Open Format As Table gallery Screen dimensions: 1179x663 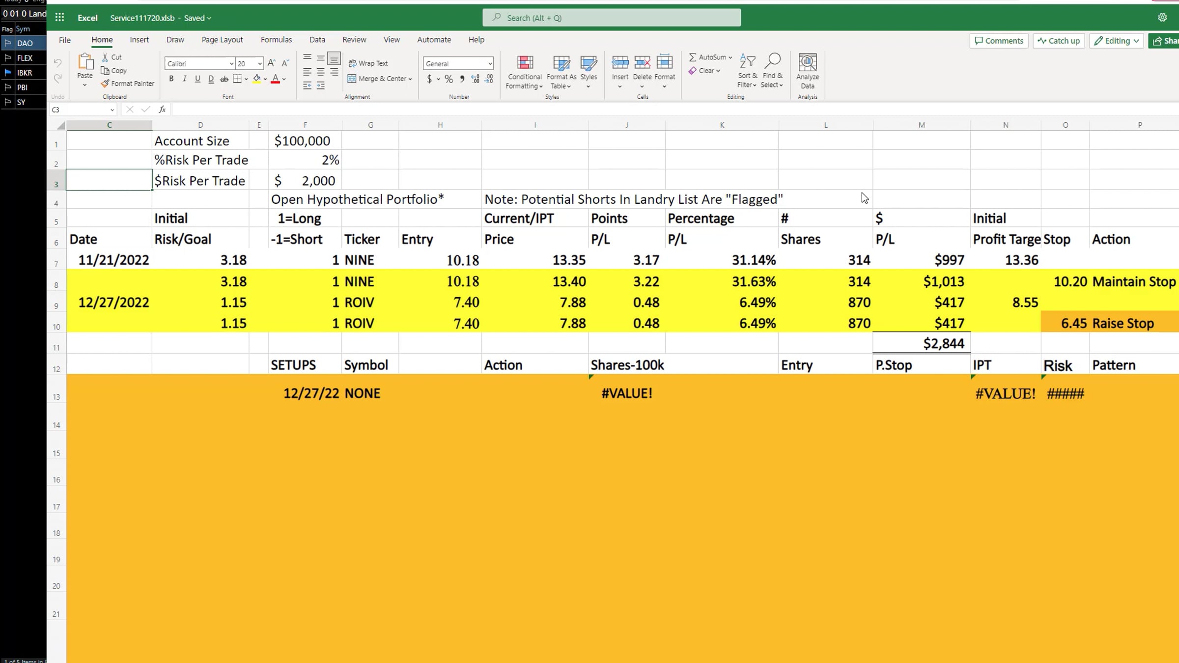[561, 72]
